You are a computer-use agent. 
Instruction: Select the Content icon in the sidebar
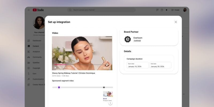[x=29, y=46]
